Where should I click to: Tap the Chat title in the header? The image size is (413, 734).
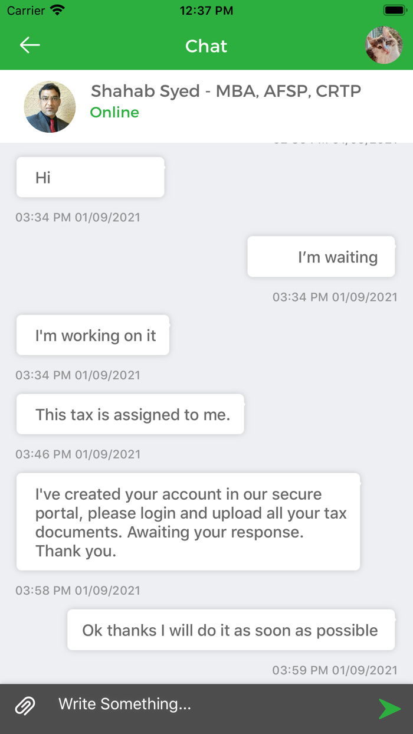click(206, 46)
